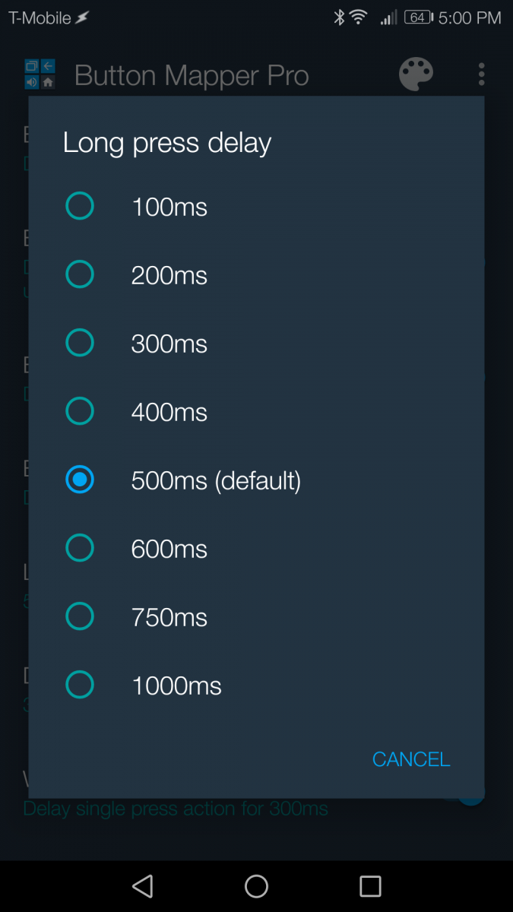513x912 pixels.
Task: Choose the 200ms long press delay
Action: click(80, 274)
